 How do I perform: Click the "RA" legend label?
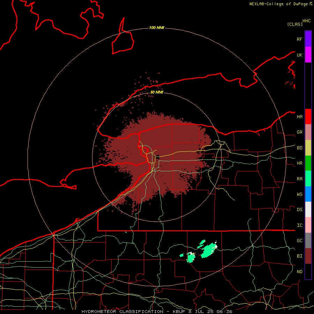point(299,179)
